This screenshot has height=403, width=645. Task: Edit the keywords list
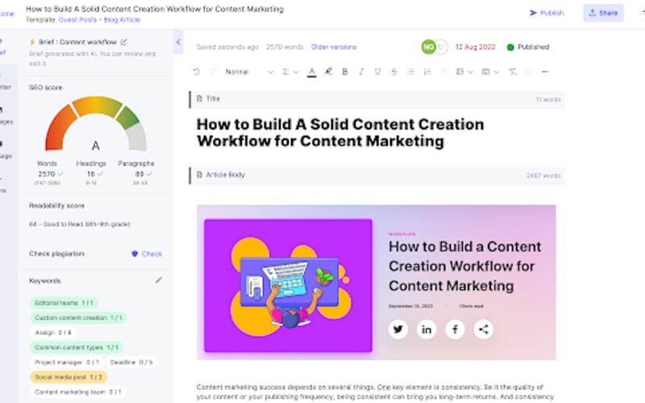pyautogui.click(x=158, y=280)
